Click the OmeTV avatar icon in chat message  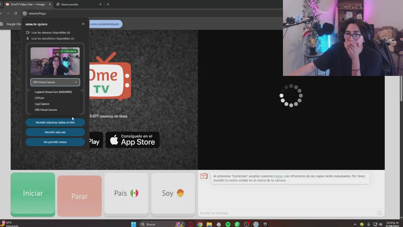point(204,176)
